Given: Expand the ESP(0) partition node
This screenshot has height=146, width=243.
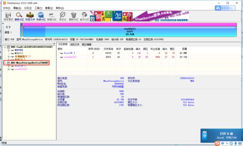Looking at the screenshot, I should (x=9, y=50).
